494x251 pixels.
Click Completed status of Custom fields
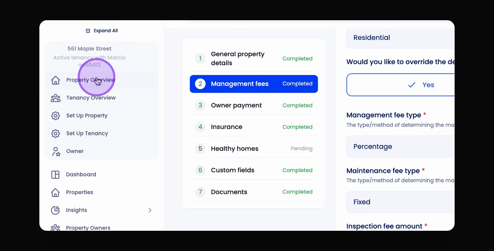(x=297, y=170)
